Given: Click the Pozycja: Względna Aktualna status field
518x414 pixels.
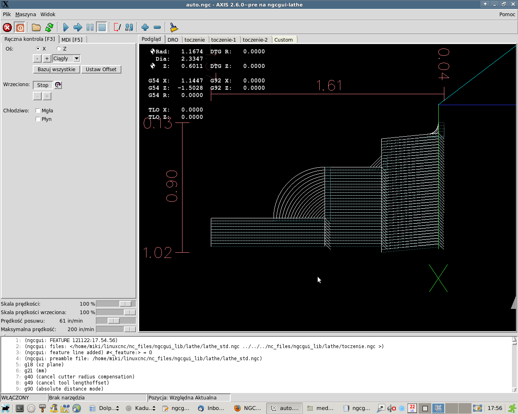Looking at the screenshot, I should 189,397.
